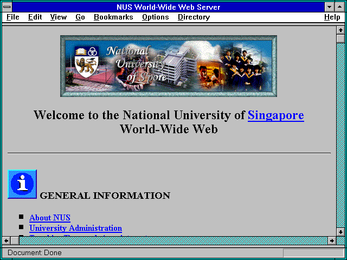Click the 'Document: Done' status text
Image resolution: width=347 pixels, height=260 pixels.
coord(35,252)
